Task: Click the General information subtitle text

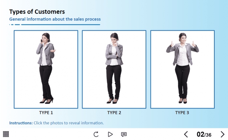Action: click(x=55, y=19)
